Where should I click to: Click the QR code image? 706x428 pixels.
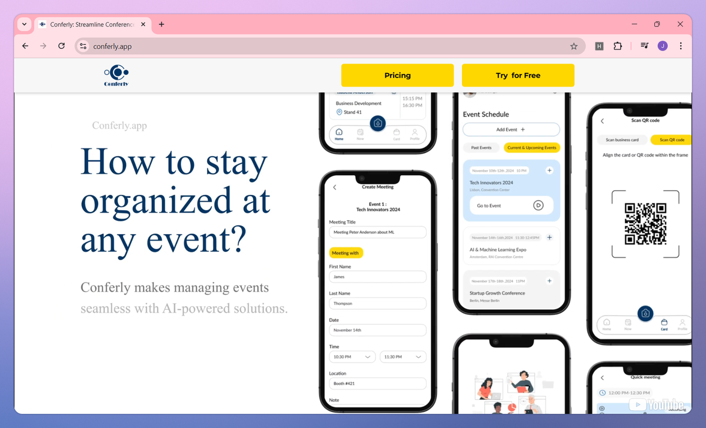[x=645, y=224]
